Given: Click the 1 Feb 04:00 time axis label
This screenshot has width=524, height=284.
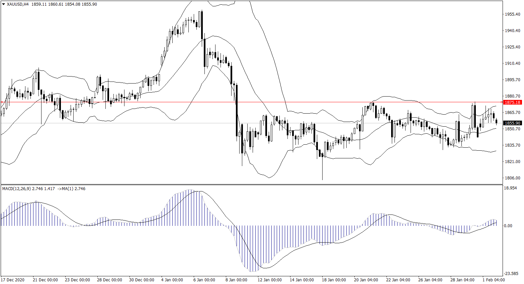Looking at the screenshot, I should tap(494, 280).
